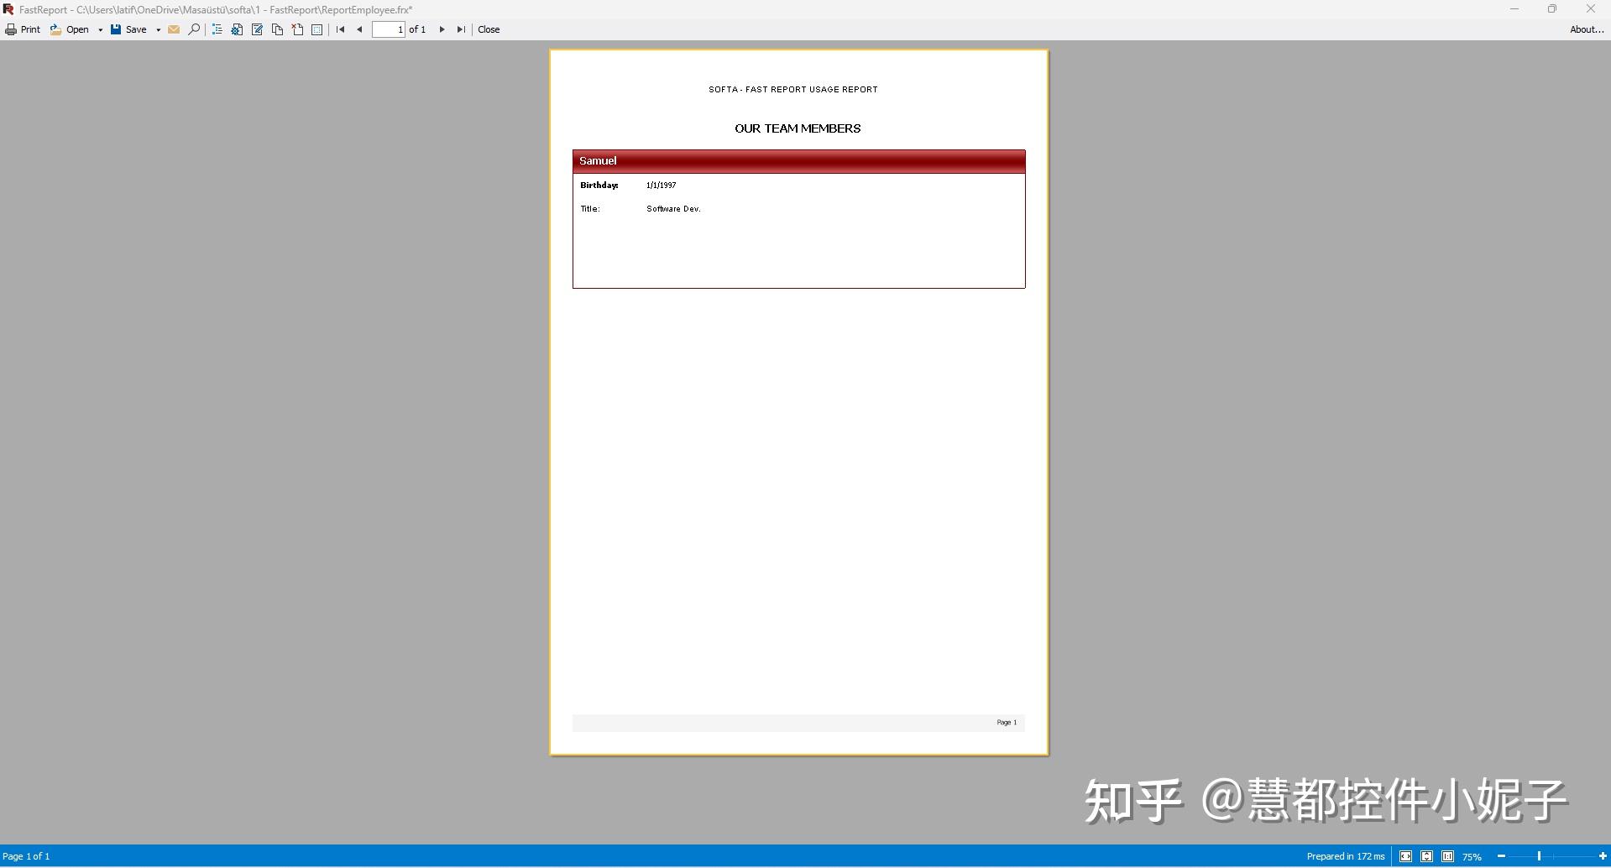Click the Print toolbar button
Screen dimensions: 1611x868
pyautogui.click(x=23, y=29)
